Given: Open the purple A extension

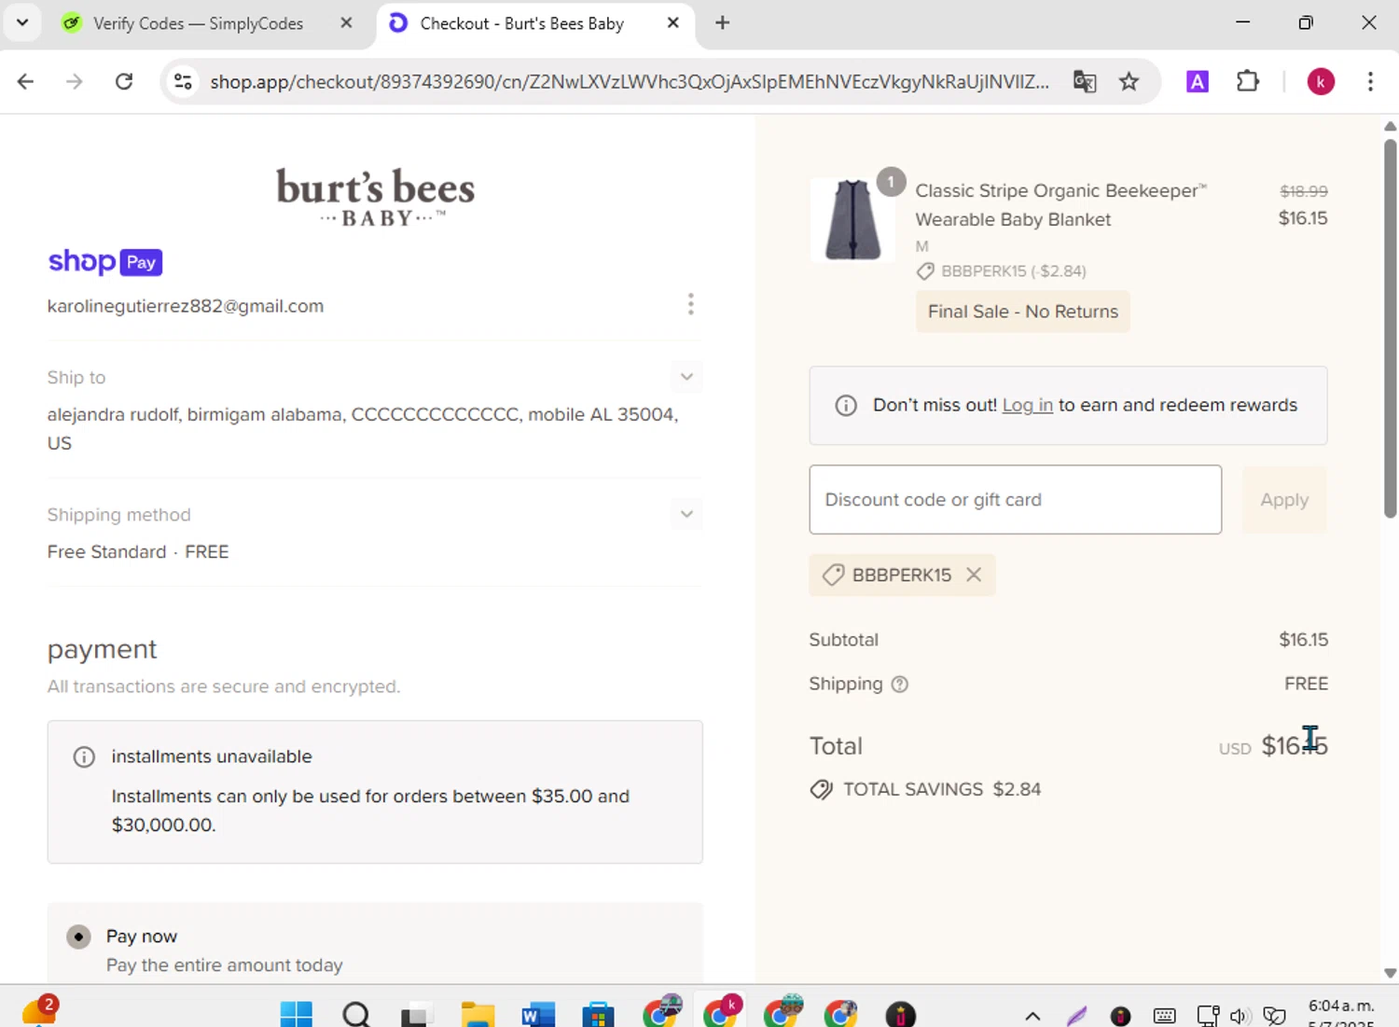Looking at the screenshot, I should pos(1198,82).
